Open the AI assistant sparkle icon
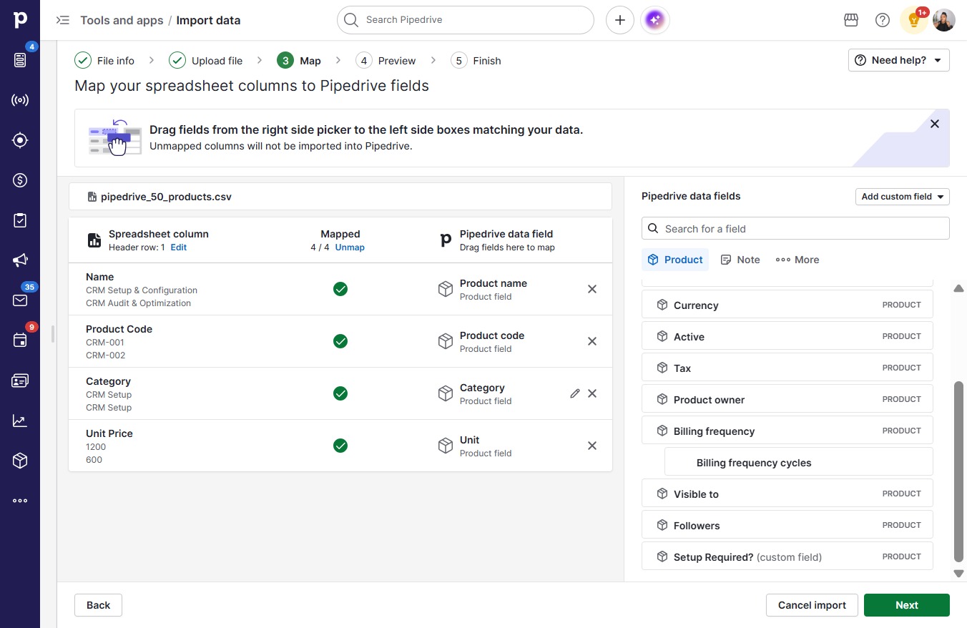967x628 pixels. [656, 20]
